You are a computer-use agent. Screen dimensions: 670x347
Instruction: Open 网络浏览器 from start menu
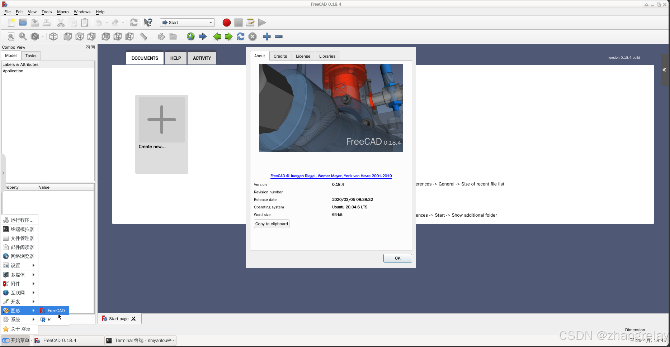tap(19, 256)
